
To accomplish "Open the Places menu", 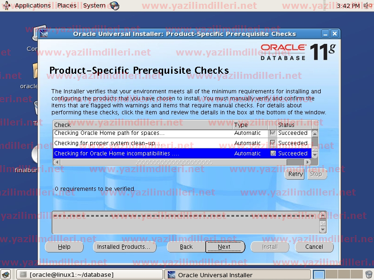I will pyautogui.click(x=67, y=6).
